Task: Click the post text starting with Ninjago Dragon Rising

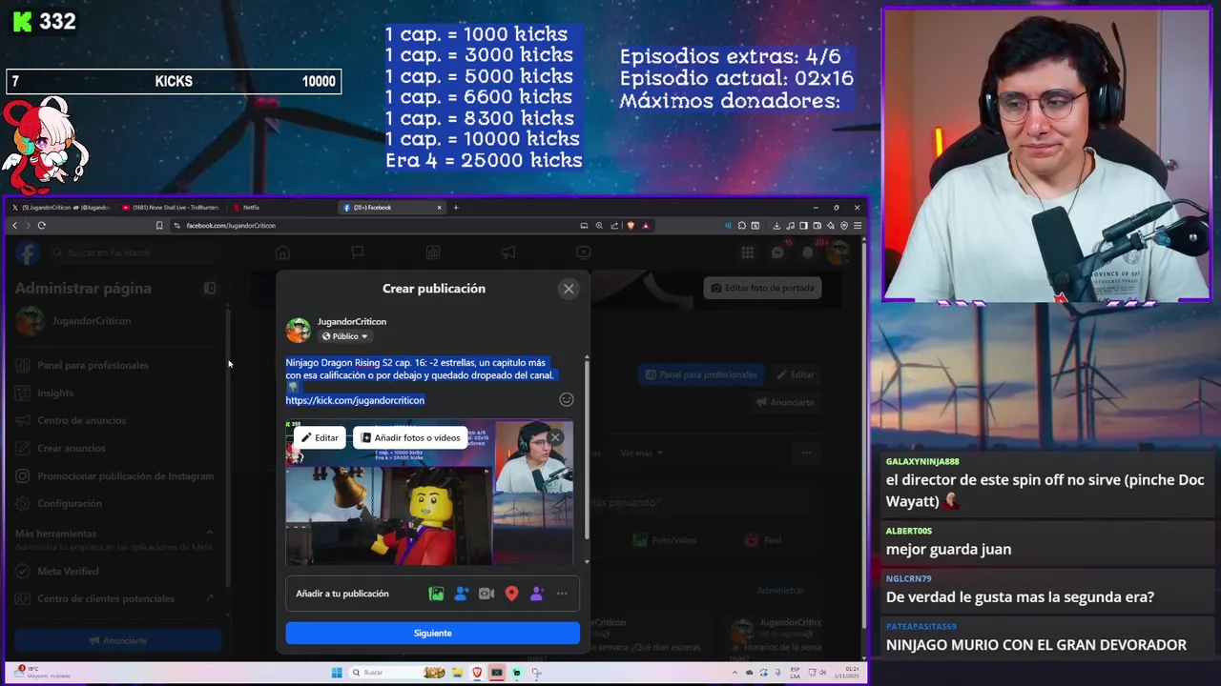Action: pyautogui.click(x=420, y=369)
